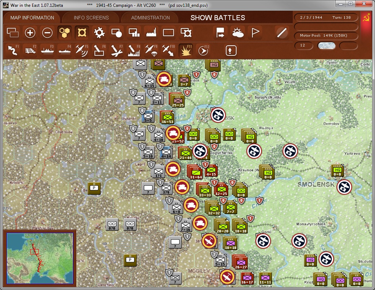Click the tank battle marker near Lepel
Screen dimensions: 375x290
coord(173,169)
